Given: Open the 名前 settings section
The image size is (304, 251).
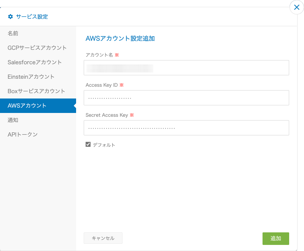Looking at the screenshot, I should [38, 33].
